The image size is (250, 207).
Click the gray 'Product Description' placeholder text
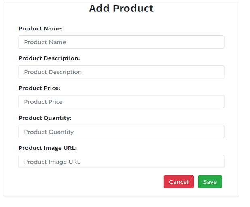[x=53, y=72]
